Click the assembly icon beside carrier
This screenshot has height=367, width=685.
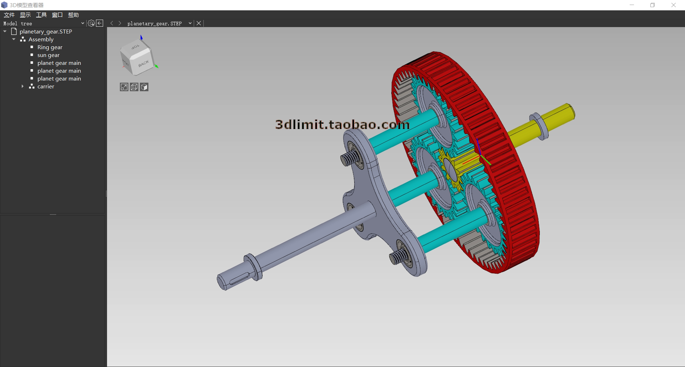coord(32,86)
